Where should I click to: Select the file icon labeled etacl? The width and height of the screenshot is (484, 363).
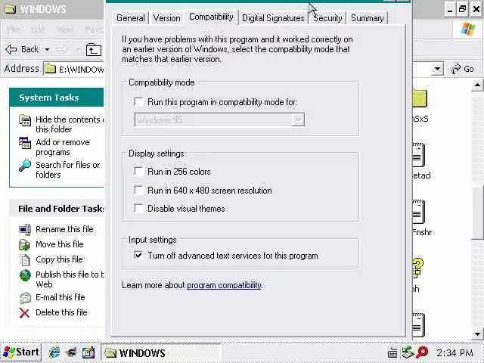tap(418, 154)
